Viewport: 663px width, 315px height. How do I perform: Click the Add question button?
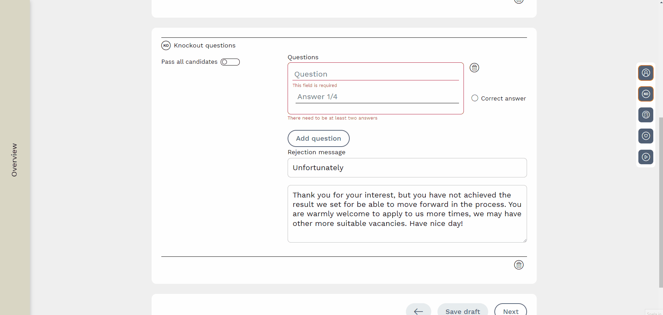point(318,138)
